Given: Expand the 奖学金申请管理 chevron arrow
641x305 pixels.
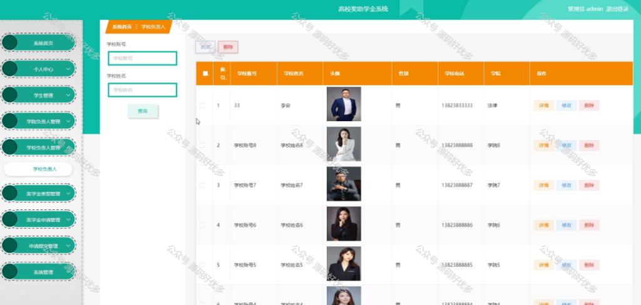Looking at the screenshot, I should click(68, 219).
